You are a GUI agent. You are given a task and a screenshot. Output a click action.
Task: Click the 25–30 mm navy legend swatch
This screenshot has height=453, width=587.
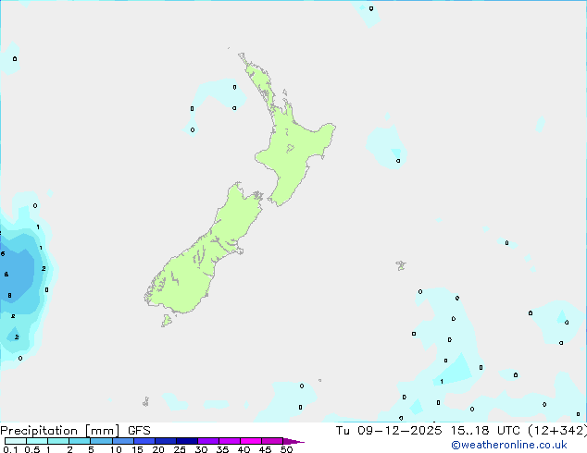pyautogui.click(x=186, y=441)
